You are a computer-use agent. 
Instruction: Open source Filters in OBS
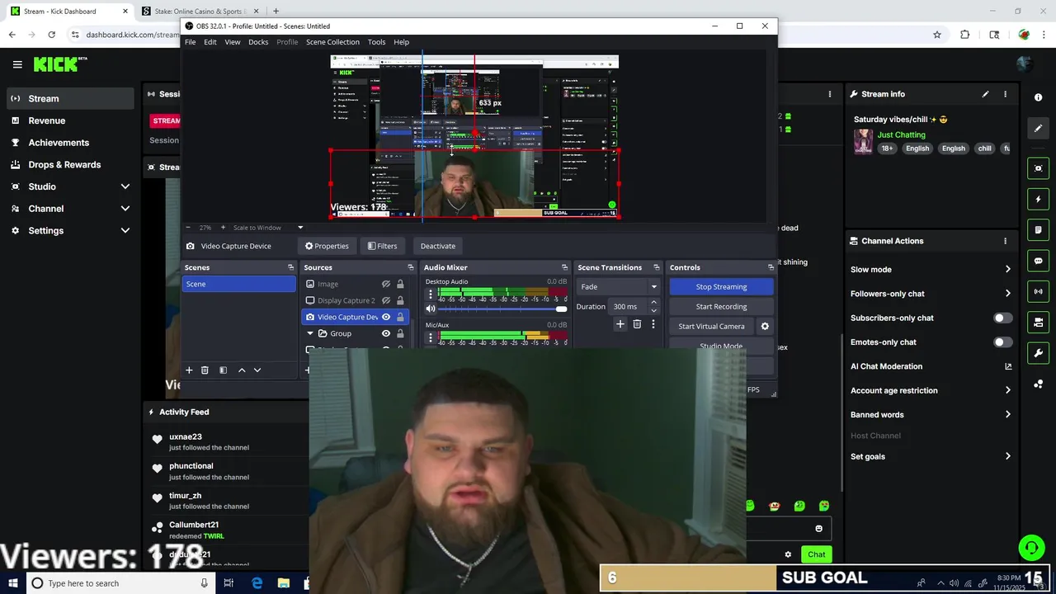point(382,246)
